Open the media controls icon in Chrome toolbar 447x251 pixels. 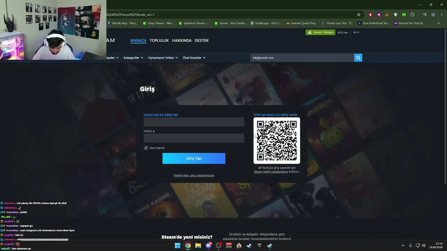pyautogui.click(x=425, y=15)
